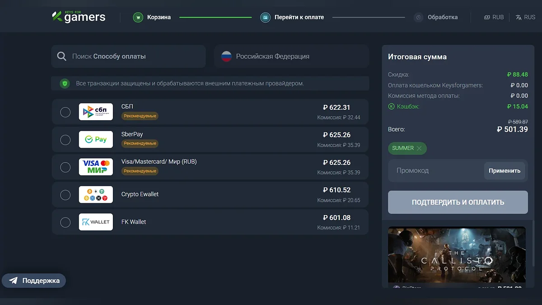Select the СБП payment radio button
This screenshot has width=542, height=305.
click(65, 112)
